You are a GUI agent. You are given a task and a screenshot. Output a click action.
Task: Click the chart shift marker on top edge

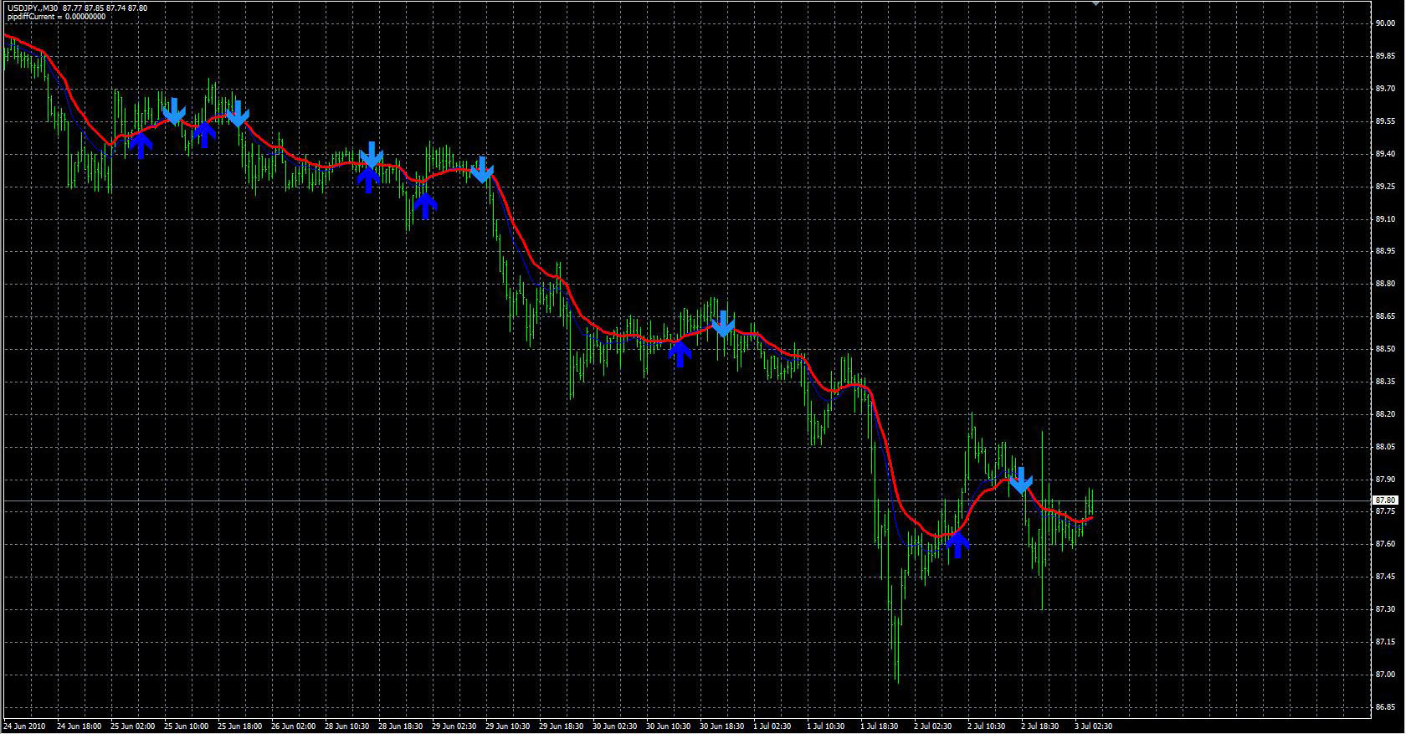pyautogui.click(x=1096, y=3)
